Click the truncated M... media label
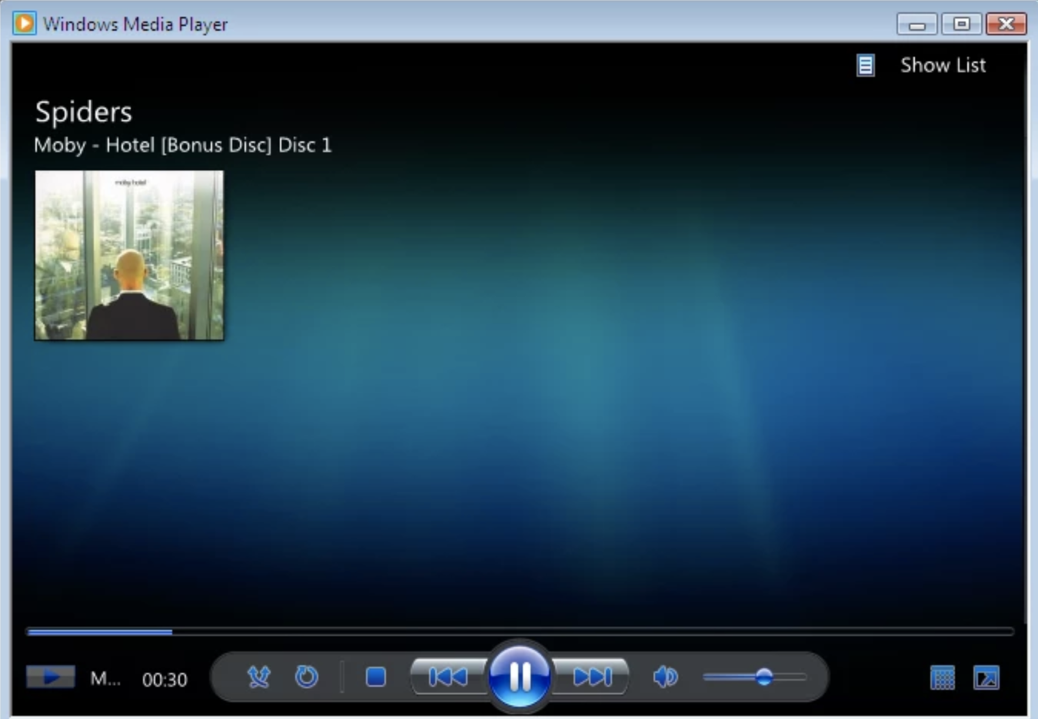 105,679
